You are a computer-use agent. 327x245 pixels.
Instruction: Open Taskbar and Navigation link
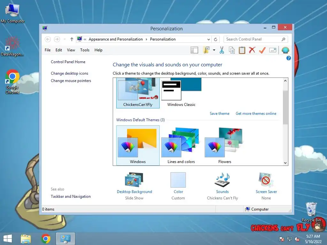[x=71, y=197]
